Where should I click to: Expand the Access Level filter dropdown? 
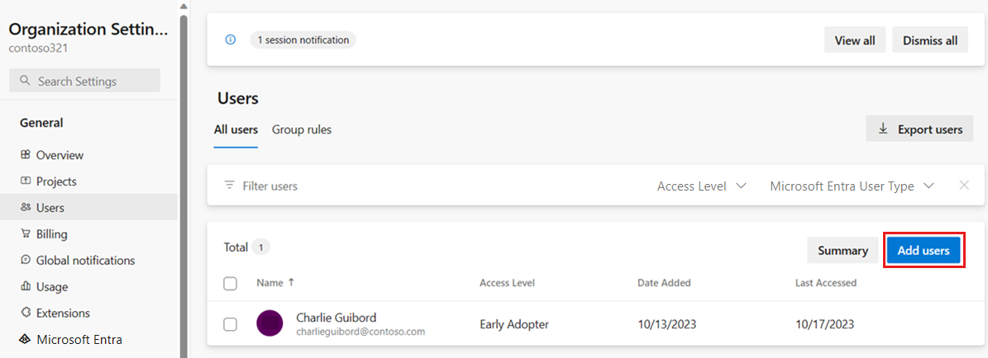click(x=702, y=186)
